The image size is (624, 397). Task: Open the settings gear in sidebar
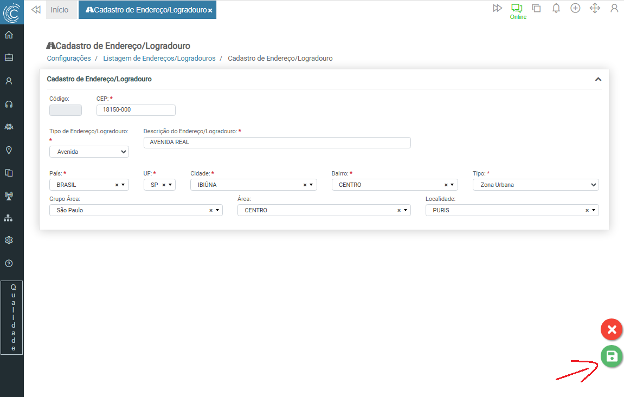pos(9,240)
